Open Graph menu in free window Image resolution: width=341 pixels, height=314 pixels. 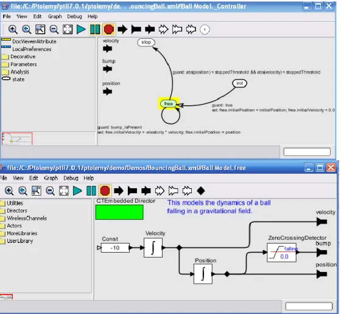51,178
